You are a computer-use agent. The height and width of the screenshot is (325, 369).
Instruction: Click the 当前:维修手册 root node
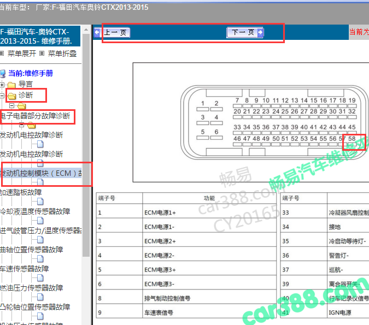coord(31,73)
